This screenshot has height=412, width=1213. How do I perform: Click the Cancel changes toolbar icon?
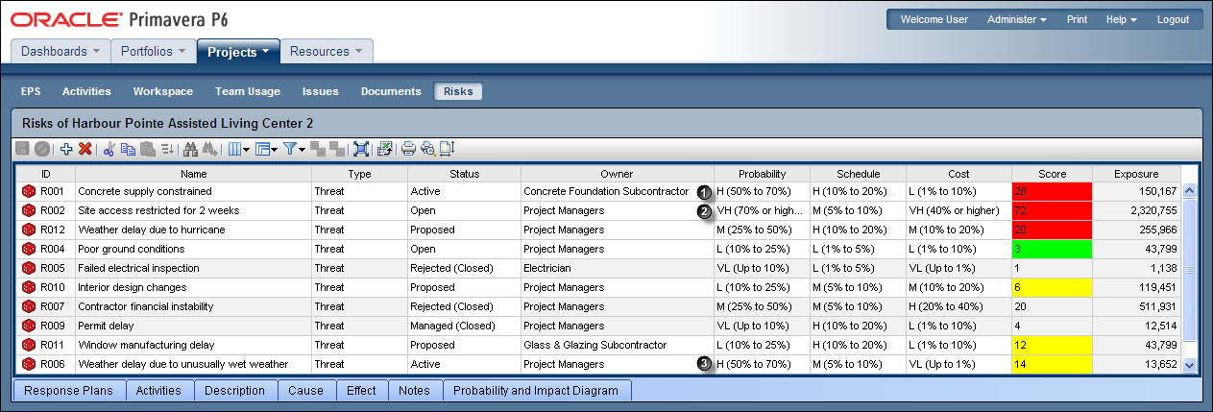pos(42,149)
